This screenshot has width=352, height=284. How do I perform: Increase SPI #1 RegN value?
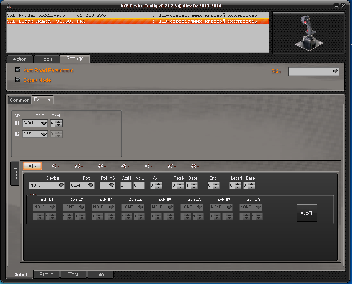[59, 121]
